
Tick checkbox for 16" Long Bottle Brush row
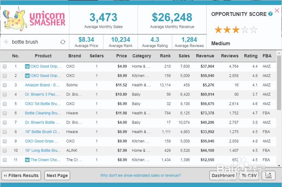(x=5, y=151)
